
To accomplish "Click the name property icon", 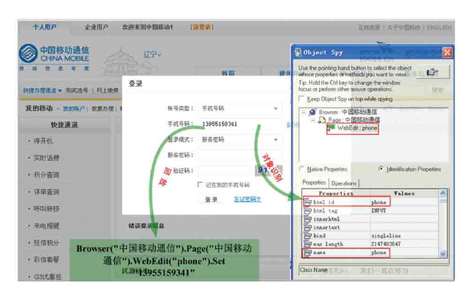I will coord(308,253).
